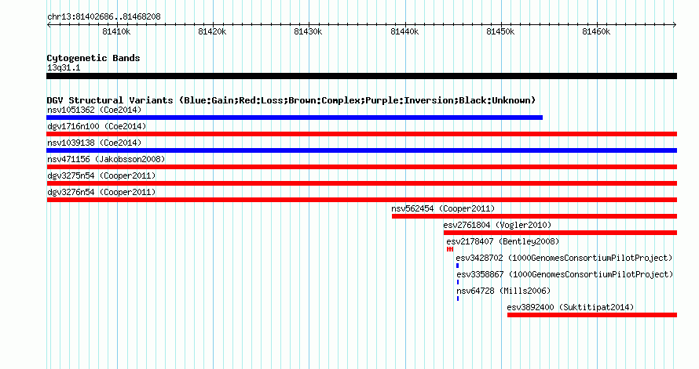
Task: Click esv3428702 1000Genomes label
Action: pyautogui.click(x=565, y=258)
